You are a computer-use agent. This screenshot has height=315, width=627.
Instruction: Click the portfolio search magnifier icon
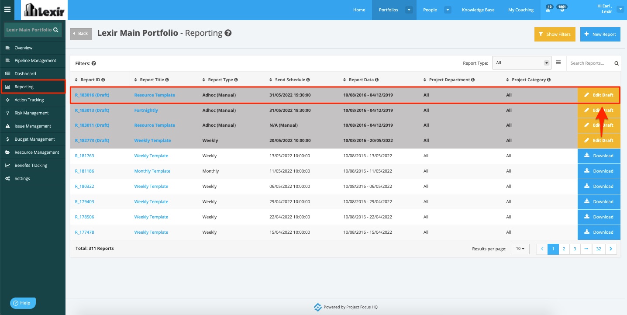(55, 30)
